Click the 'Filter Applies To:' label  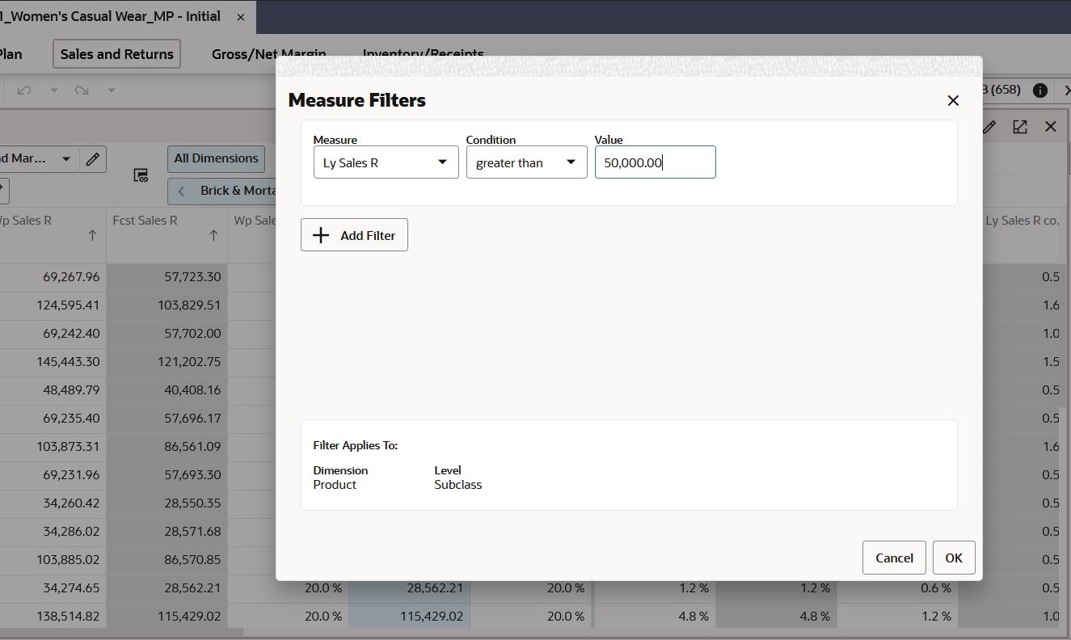pyautogui.click(x=356, y=445)
